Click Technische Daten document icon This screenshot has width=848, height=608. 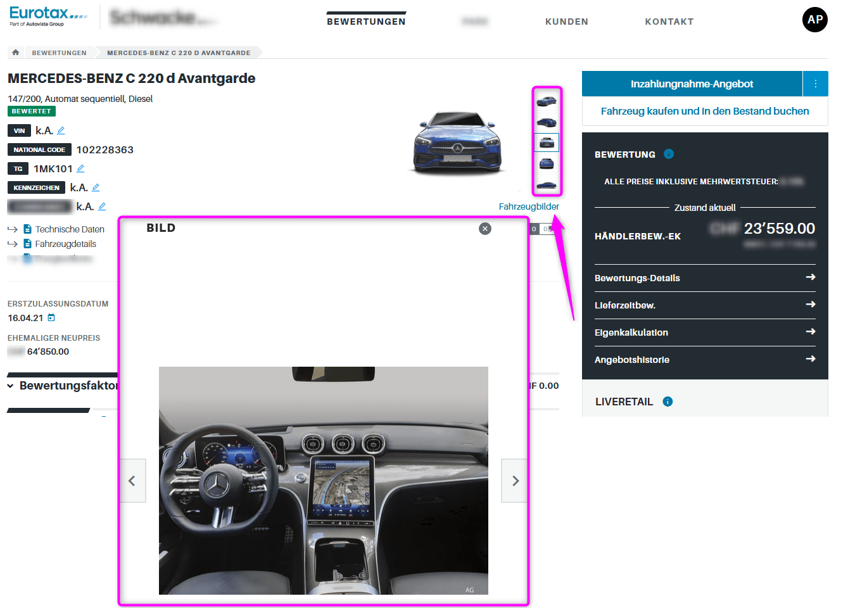[x=27, y=229]
